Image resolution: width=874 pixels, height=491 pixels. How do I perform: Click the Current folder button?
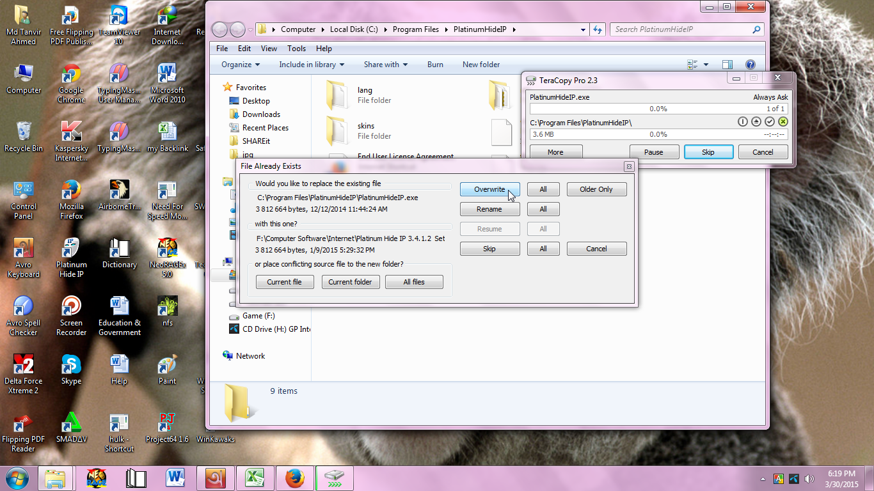(x=350, y=282)
